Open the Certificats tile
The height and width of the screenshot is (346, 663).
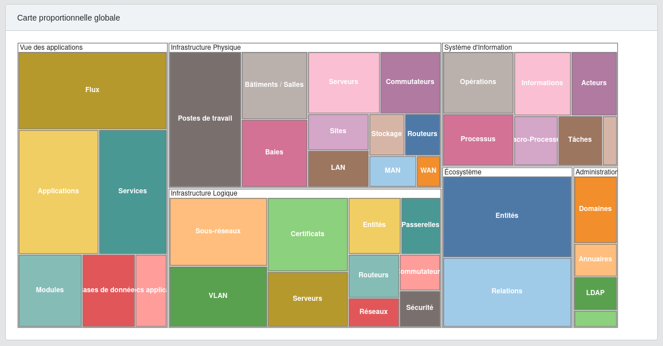pos(307,234)
